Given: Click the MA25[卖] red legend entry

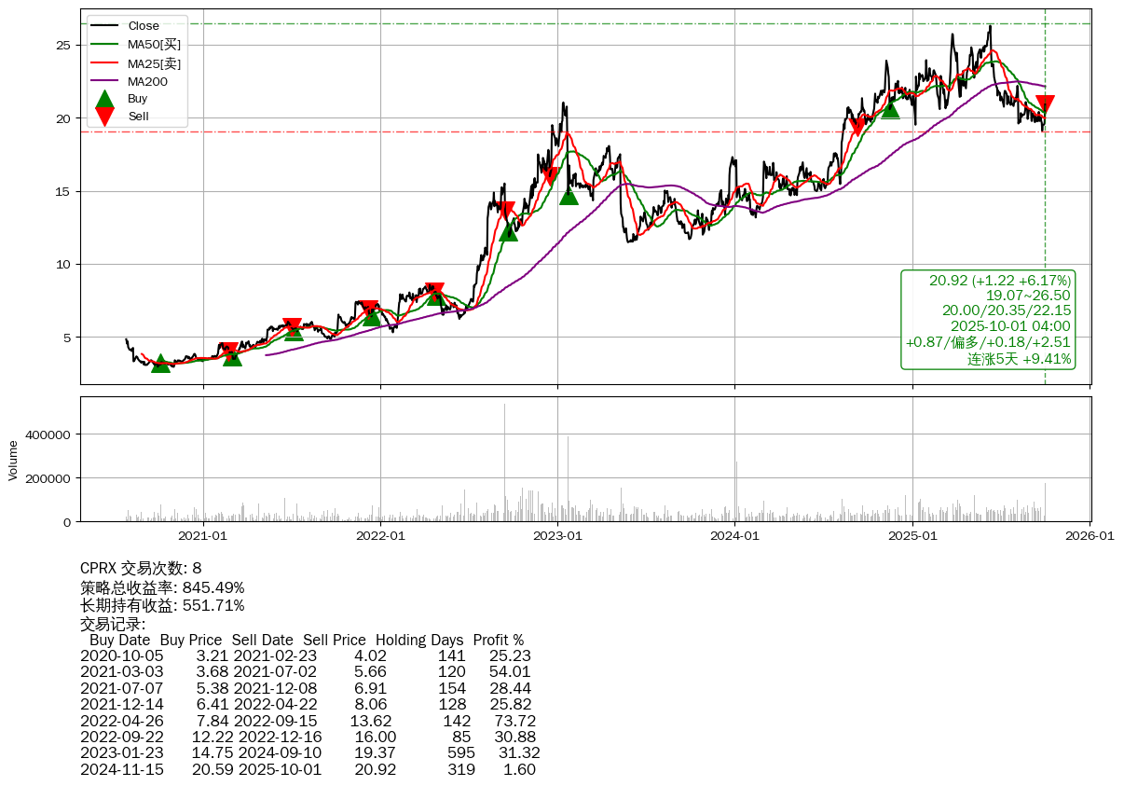Looking at the screenshot, I should (154, 62).
